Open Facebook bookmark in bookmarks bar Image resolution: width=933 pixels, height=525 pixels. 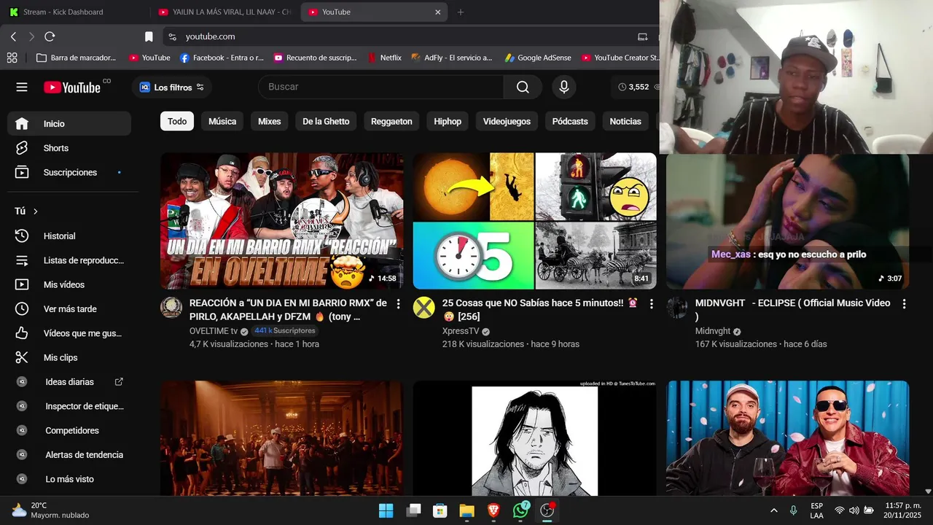coord(222,58)
